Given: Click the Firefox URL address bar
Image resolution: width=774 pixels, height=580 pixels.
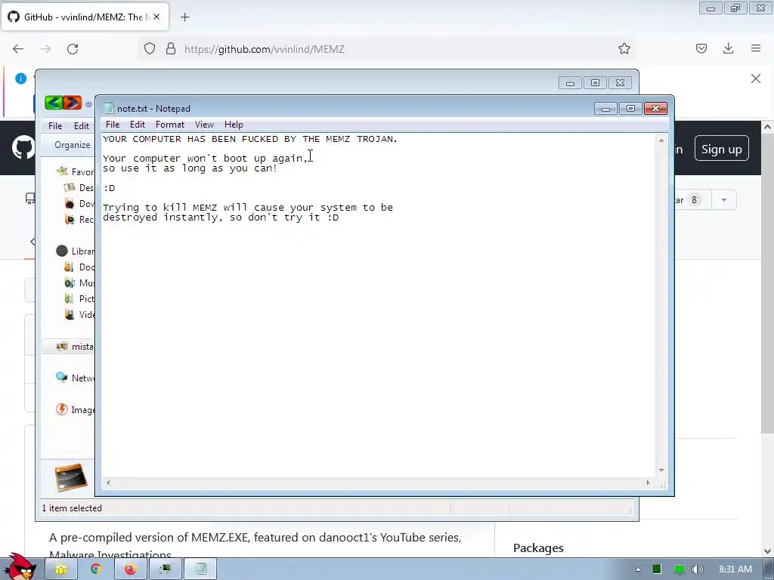Looking at the screenshot, I should coord(386,49).
